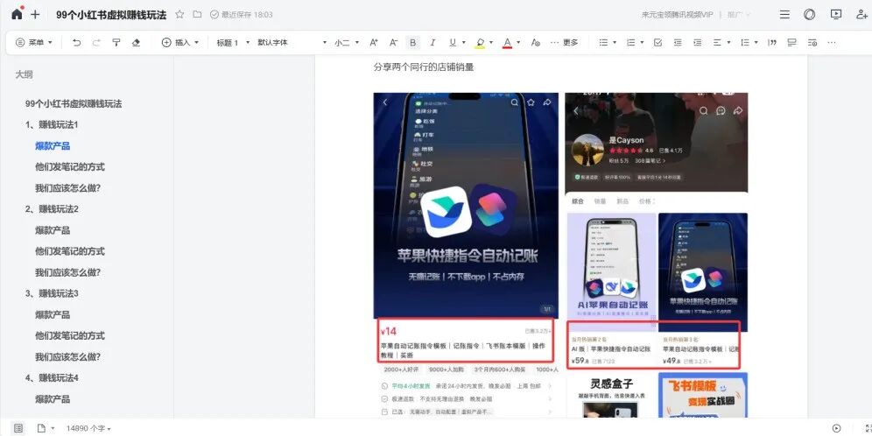Select the highlighted 爆款产品 outline item
This screenshot has height=436, width=872.
[x=53, y=145]
